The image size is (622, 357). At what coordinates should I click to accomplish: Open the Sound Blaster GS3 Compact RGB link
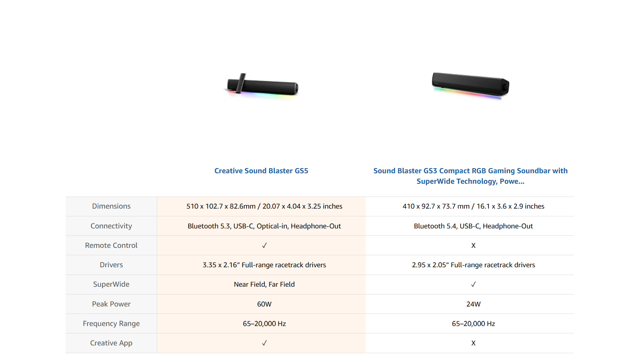[x=470, y=176]
